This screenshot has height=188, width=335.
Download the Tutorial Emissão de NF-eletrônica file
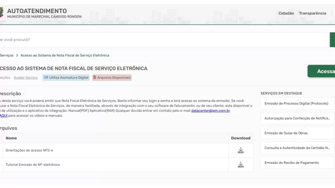pos(241,165)
